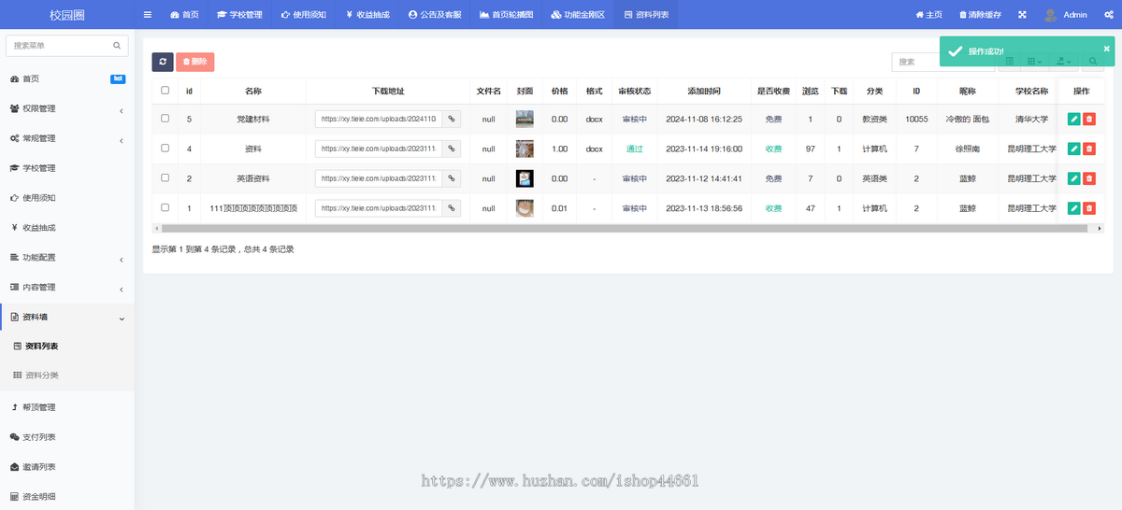Edit the 英语资料 row with the green pencil
This screenshot has height=510, width=1122.
(x=1074, y=178)
